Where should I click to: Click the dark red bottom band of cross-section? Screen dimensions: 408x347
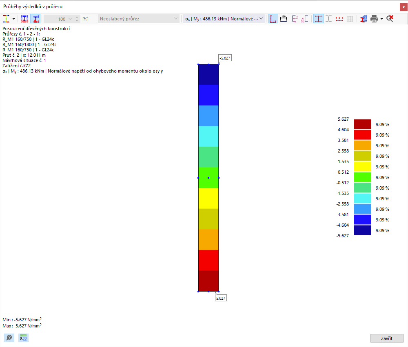pyautogui.click(x=208, y=281)
